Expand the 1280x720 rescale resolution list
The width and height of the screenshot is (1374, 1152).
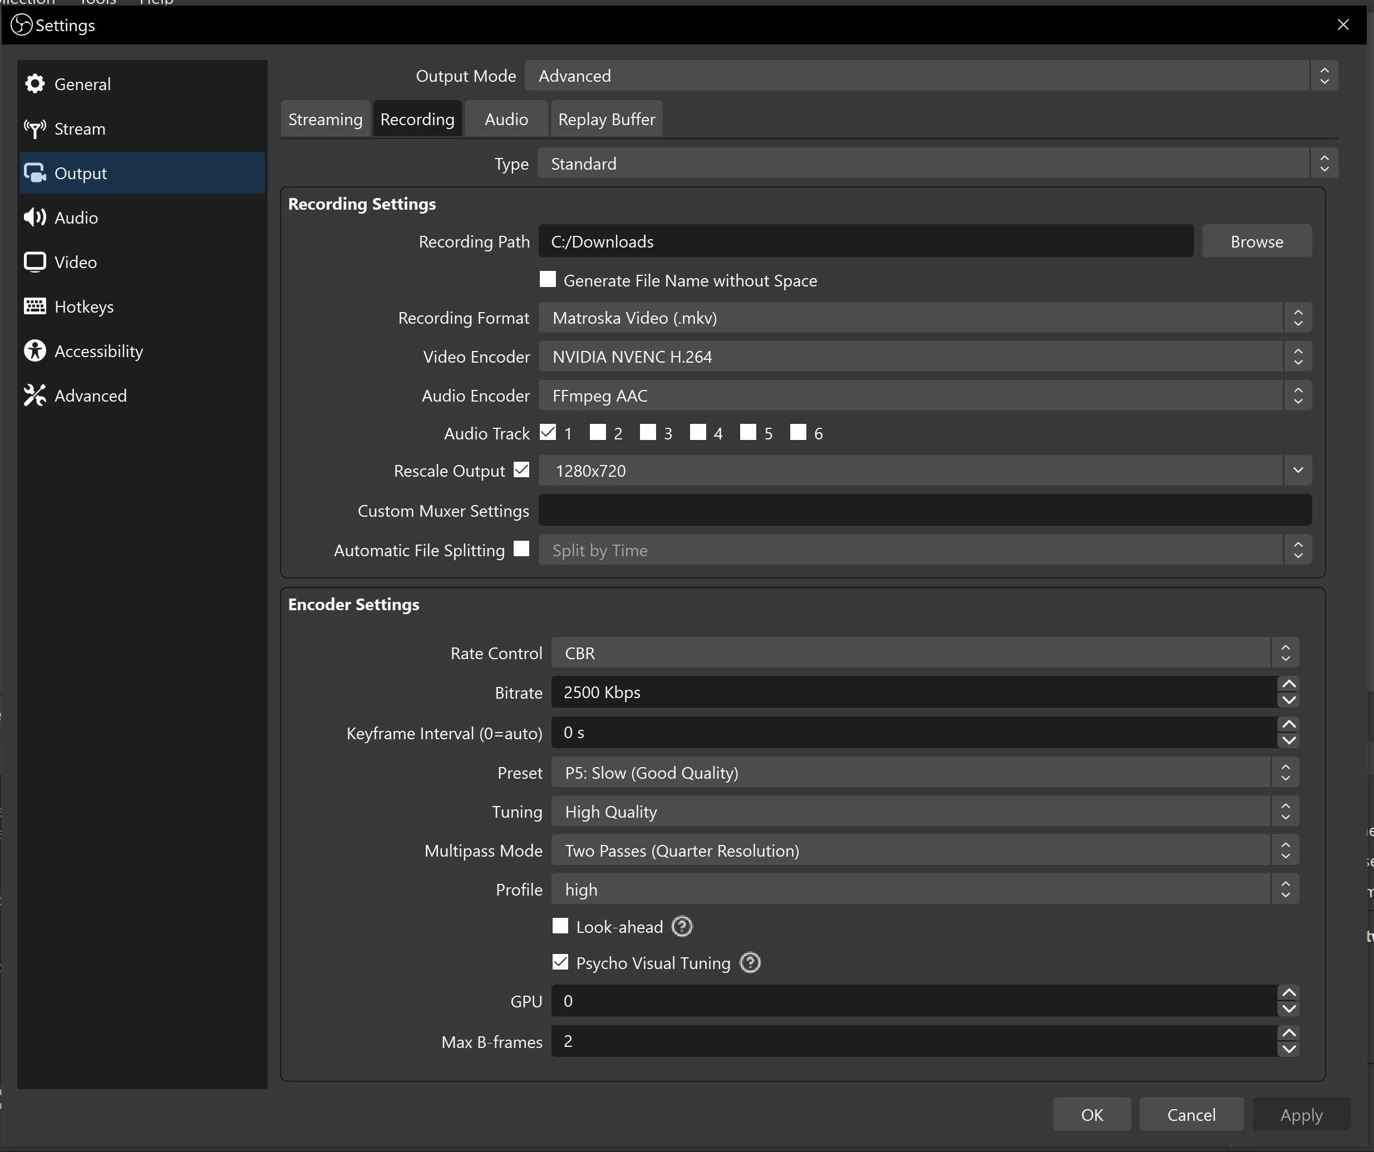[x=1298, y=471]
